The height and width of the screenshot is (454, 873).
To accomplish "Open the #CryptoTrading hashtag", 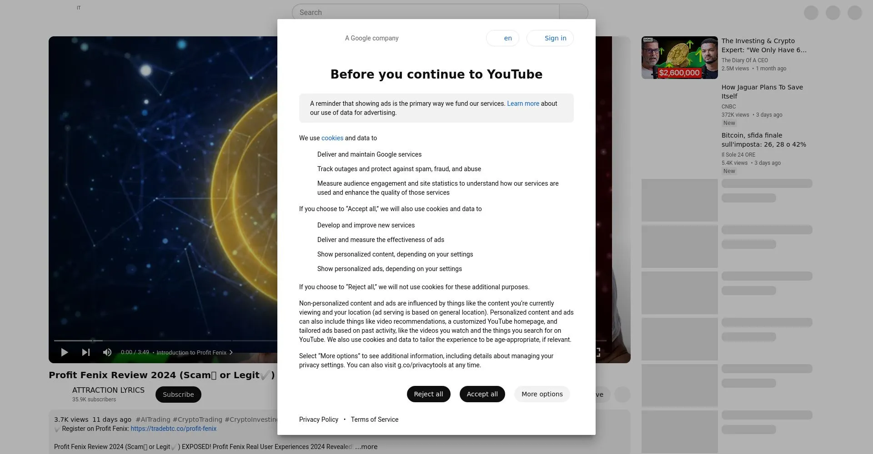I will point(197,419).
